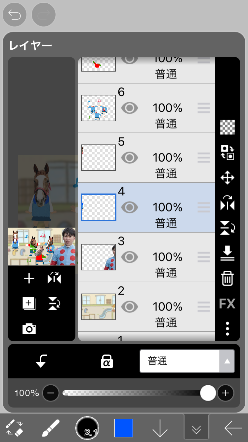Add a new layer with plus icon
Image resolution: width=248 pixels, height=442 pixels.
pyautogui.click(x=29, y=279)
